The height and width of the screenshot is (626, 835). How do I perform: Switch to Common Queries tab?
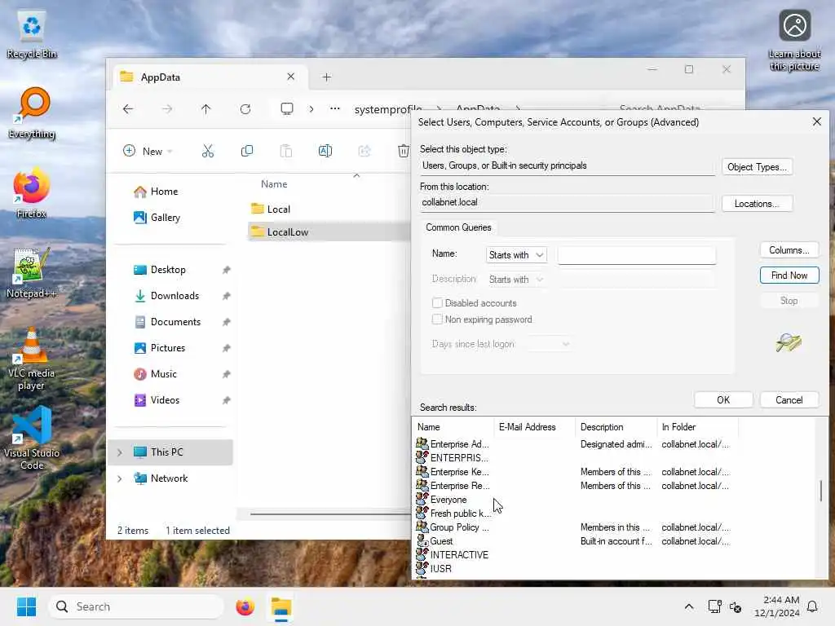click(458, 227)
